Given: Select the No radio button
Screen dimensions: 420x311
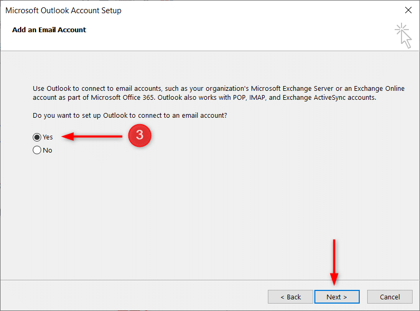Looking at the screenshot, I should coord(37,150).
